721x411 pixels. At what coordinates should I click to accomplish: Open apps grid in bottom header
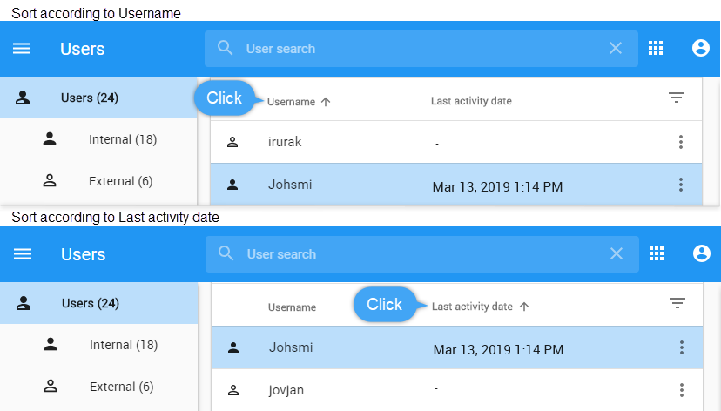point(657,254)
